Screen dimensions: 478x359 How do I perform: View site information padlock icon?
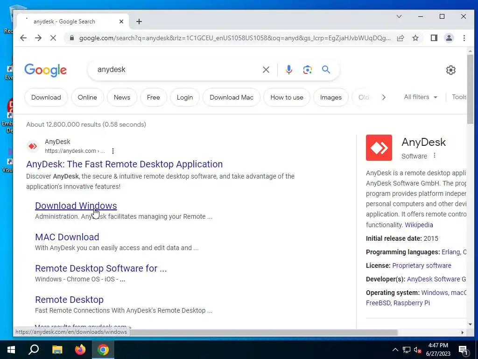click(x=72, y=38)
